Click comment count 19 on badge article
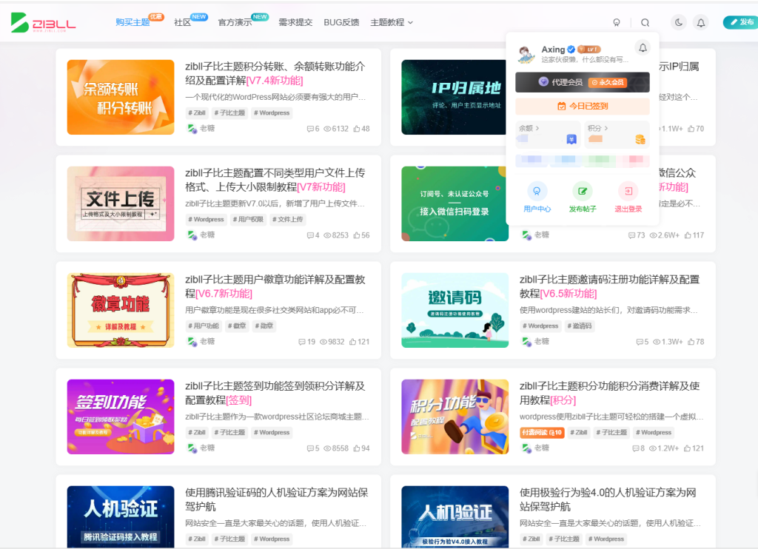This screenshot has height=549, width=758. click(x=306, y=342)
